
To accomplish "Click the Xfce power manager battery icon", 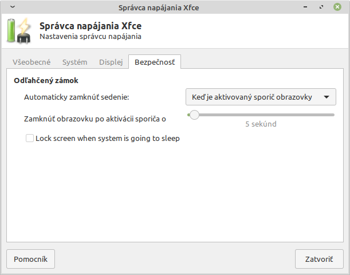I will (19, 32).
